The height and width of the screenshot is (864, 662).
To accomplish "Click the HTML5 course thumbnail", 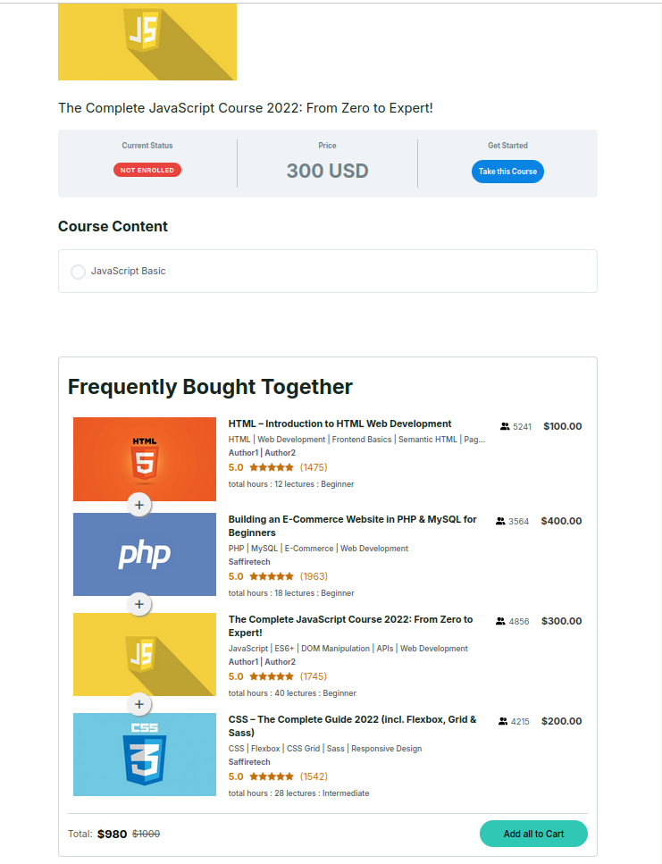I will [145, 459].
